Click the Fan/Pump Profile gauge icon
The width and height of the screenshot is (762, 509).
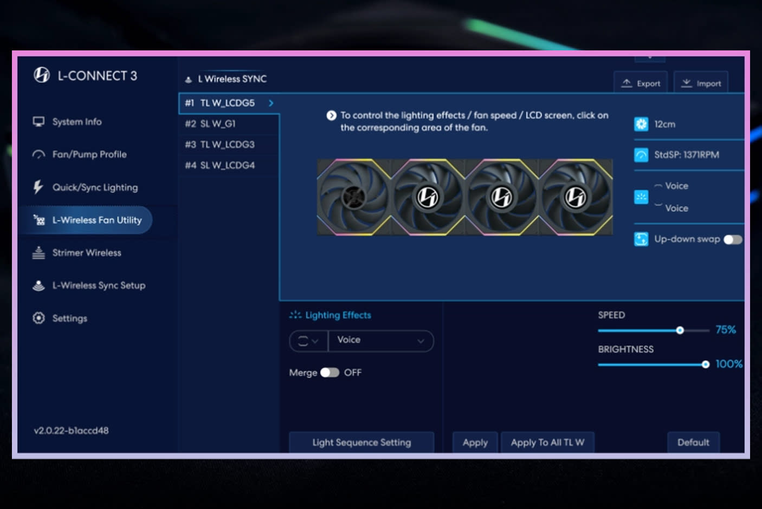38,155
